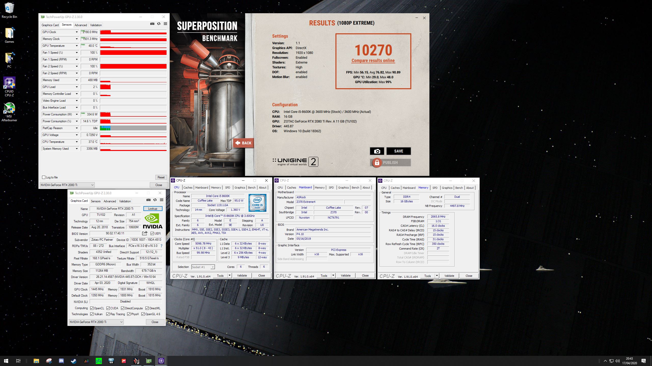Click the Bus Interface question mark icon
652x366 pixels.
coord(161,246)
